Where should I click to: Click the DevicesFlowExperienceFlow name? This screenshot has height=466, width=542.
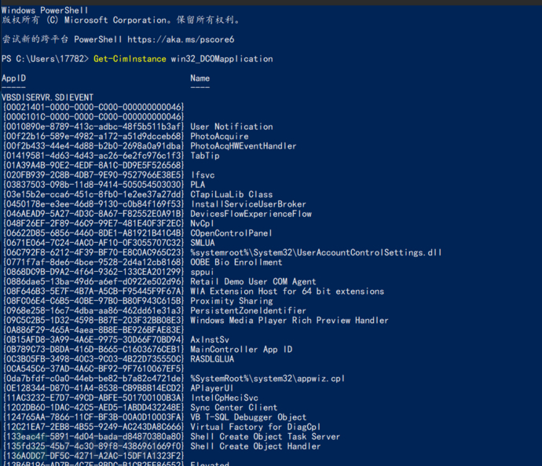tap(251, 214)
